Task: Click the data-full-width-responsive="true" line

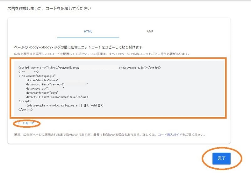Action: [57, 97]
